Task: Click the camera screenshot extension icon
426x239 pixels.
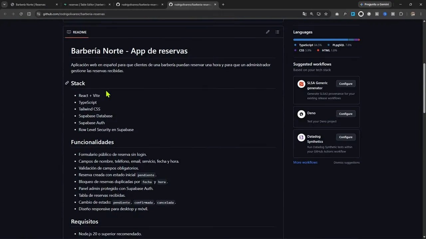Action: (337, 14)
